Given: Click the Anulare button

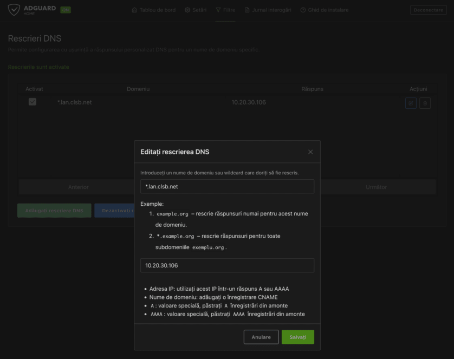Looking at the screenshot, I should [x=261, y=337].
